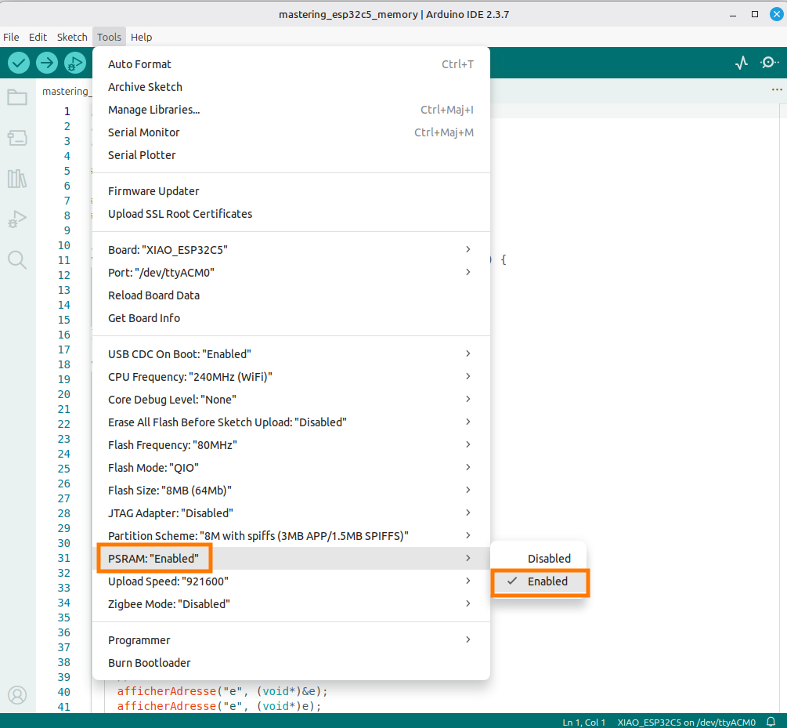Click the Verify sketch checkmark icon
This screenshot has width=787, height=728.
tap(19, 63)
